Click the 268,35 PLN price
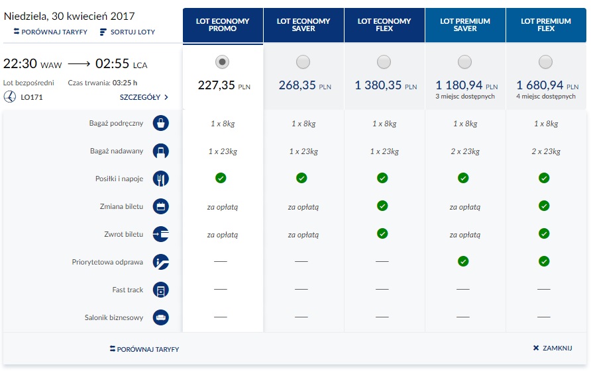The width and height of the screenshot is (591, 371). pyautogui.click(x=305, y=85)
